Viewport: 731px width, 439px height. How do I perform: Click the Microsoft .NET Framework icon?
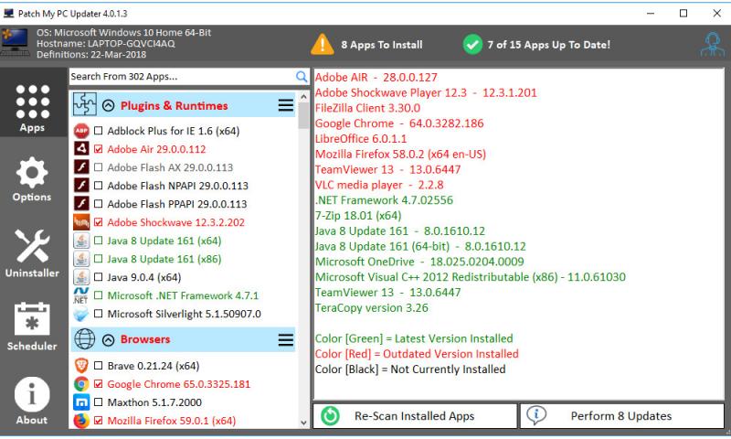pyautogui.click(x=81, y=295)
